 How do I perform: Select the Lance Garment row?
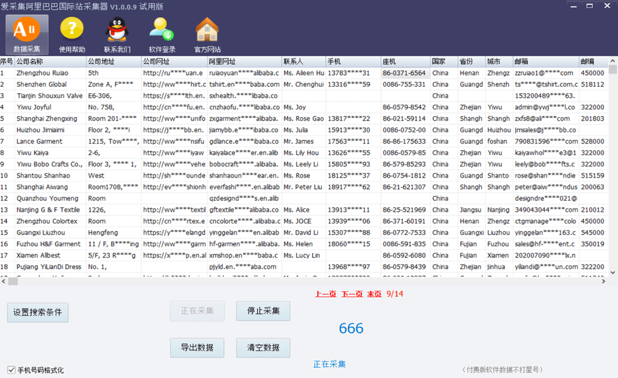tap(304, 141)
